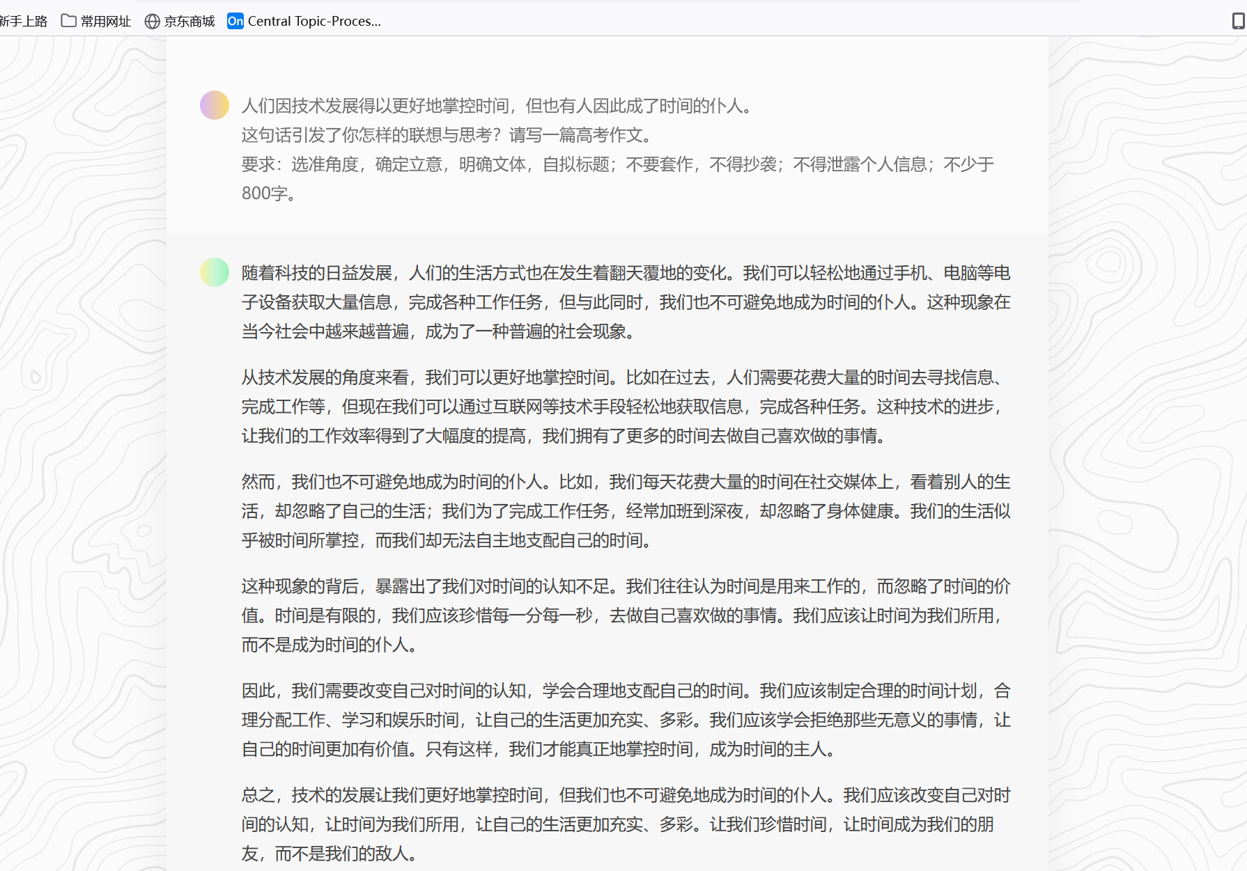
Task: Click the paragraph starting 这种现象的背后
Action: pos(626,615)
